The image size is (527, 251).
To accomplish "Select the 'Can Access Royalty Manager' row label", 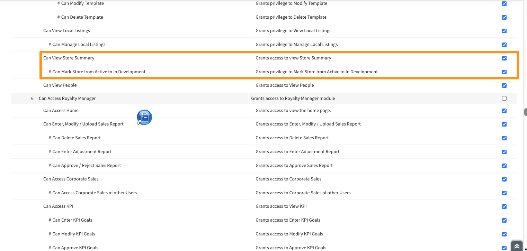I will pos(67,99).
